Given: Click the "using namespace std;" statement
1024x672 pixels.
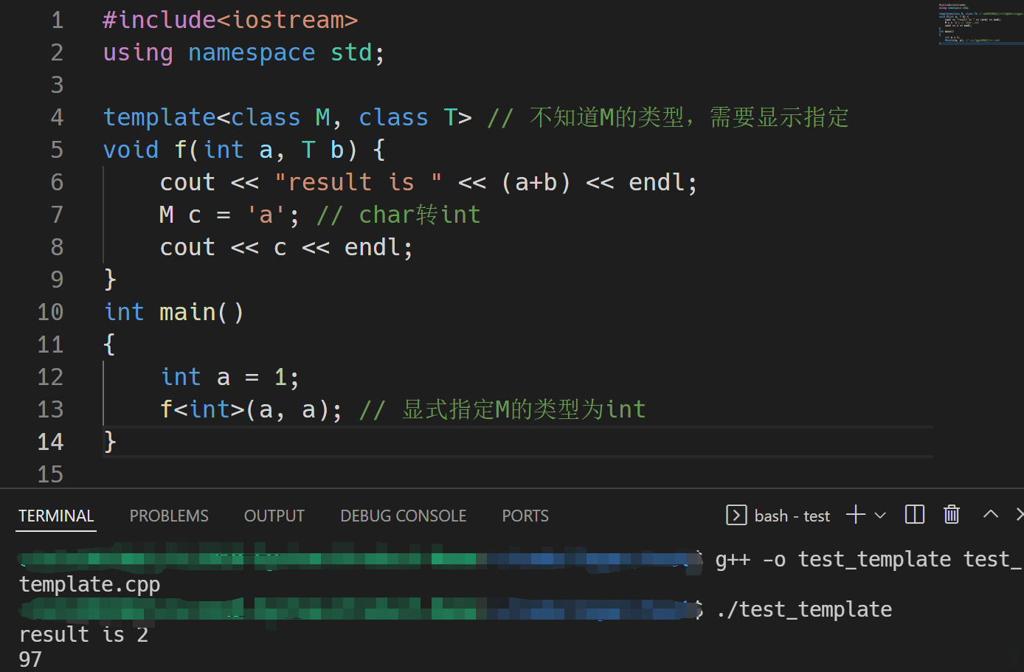Looking at the screenshot, I should click(243, 52).
